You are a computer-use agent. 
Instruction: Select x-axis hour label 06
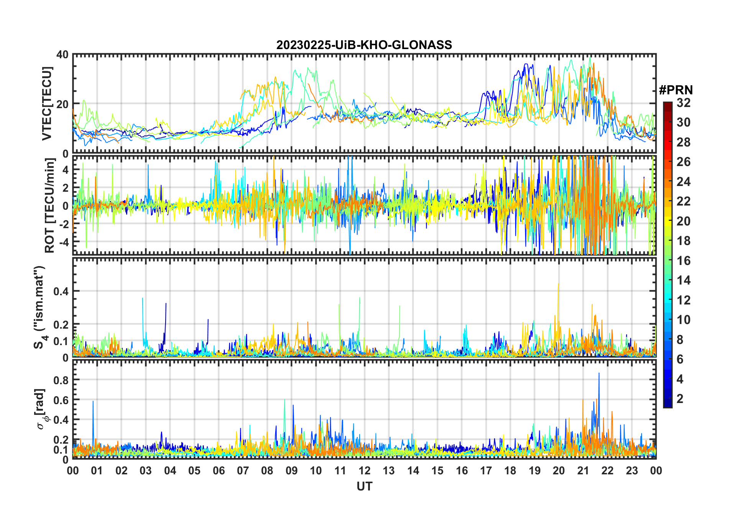click(x=219, y=471)
